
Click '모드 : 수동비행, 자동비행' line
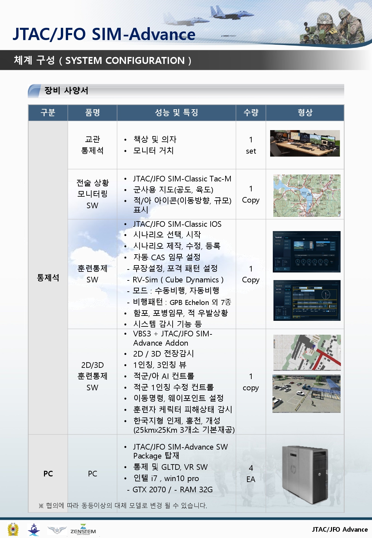tap(176, 291)
